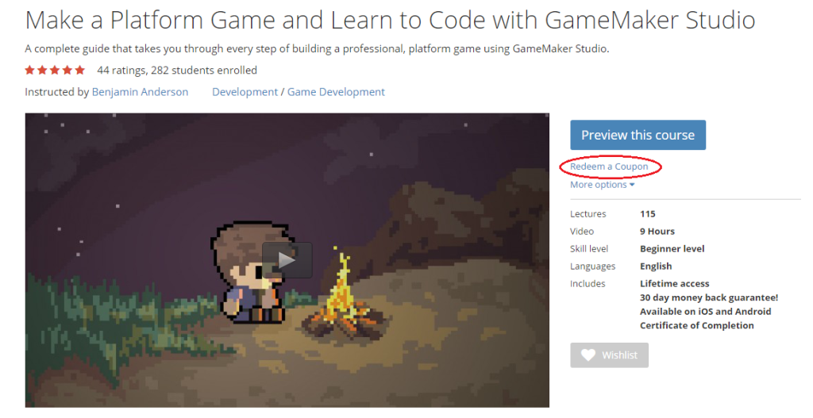The image size is (813, 418).
Task: Click the 44 ratings text
Action: (x=121, y=70)
